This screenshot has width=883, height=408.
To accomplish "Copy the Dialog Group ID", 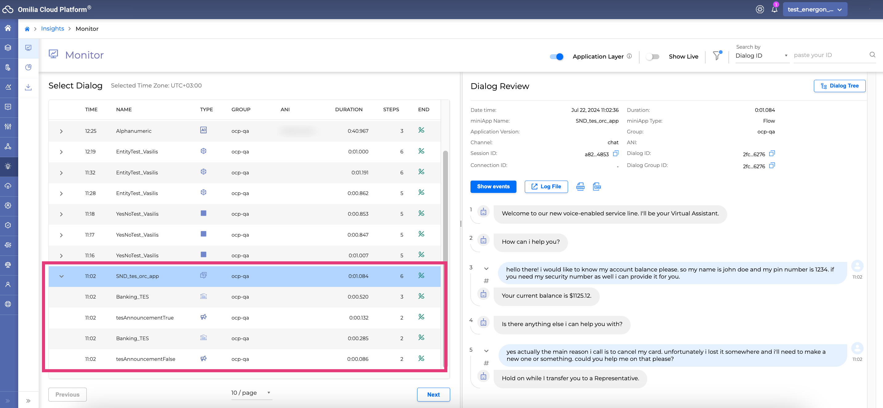I will click(x=772, y=166).
